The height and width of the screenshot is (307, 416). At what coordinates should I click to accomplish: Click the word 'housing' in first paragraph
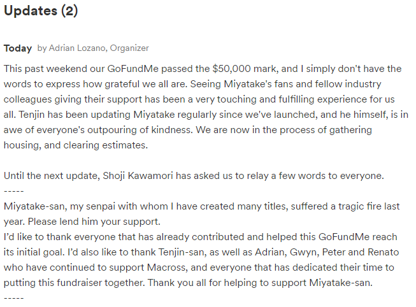coord(22,145)
